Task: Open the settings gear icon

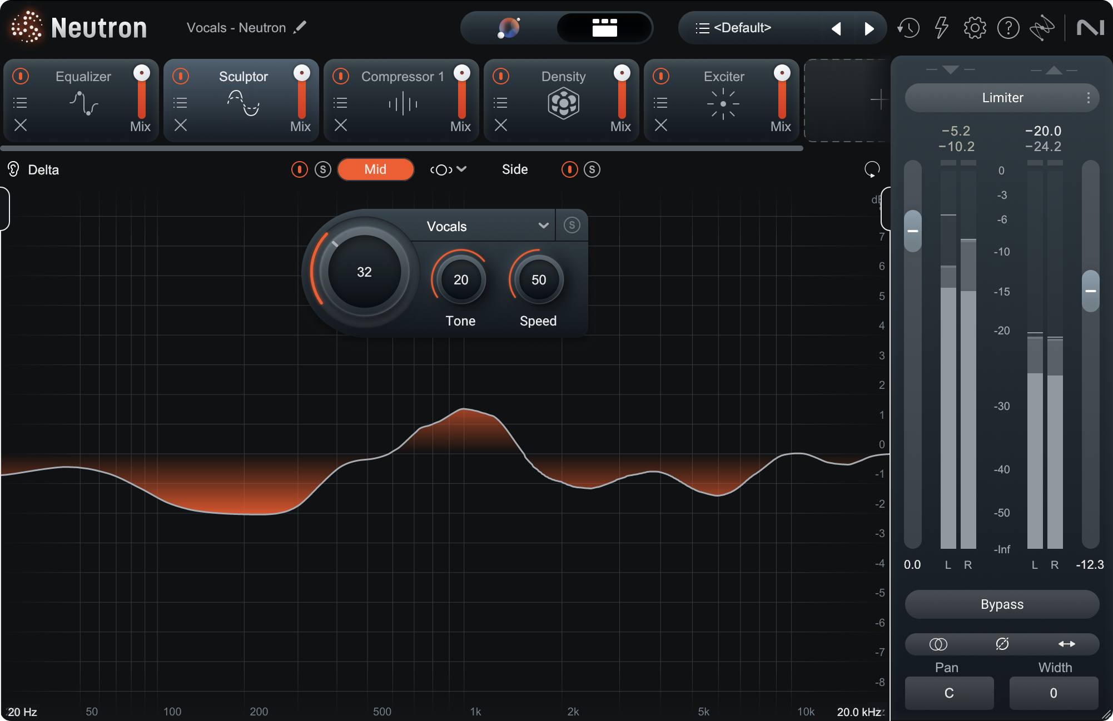Action: [x=975, y=28]
